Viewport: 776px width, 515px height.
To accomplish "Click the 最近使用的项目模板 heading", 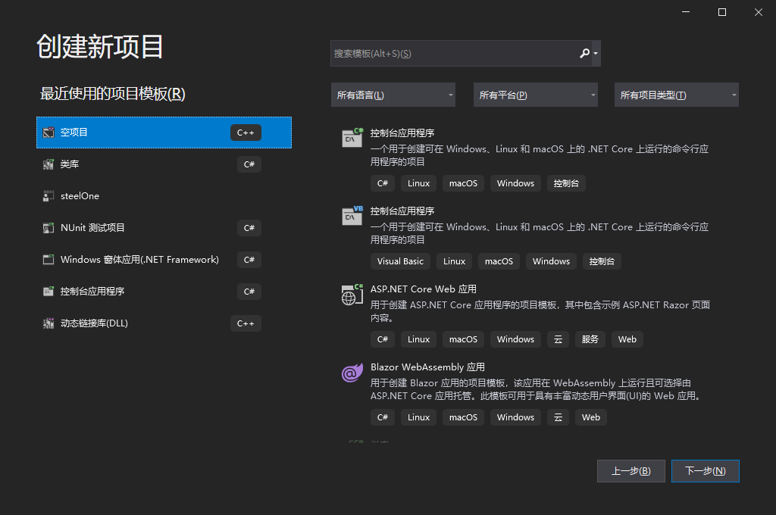I will click(x=113, y=93).
